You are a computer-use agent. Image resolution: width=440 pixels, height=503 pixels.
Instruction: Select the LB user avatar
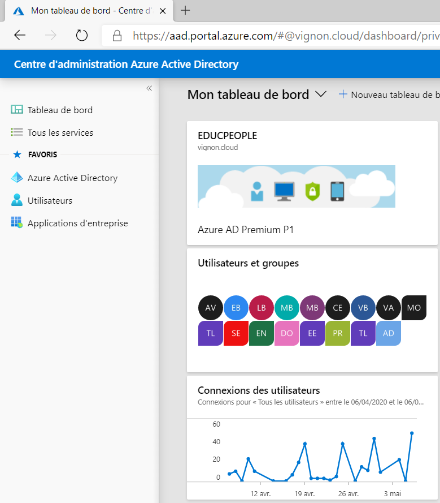262,308
